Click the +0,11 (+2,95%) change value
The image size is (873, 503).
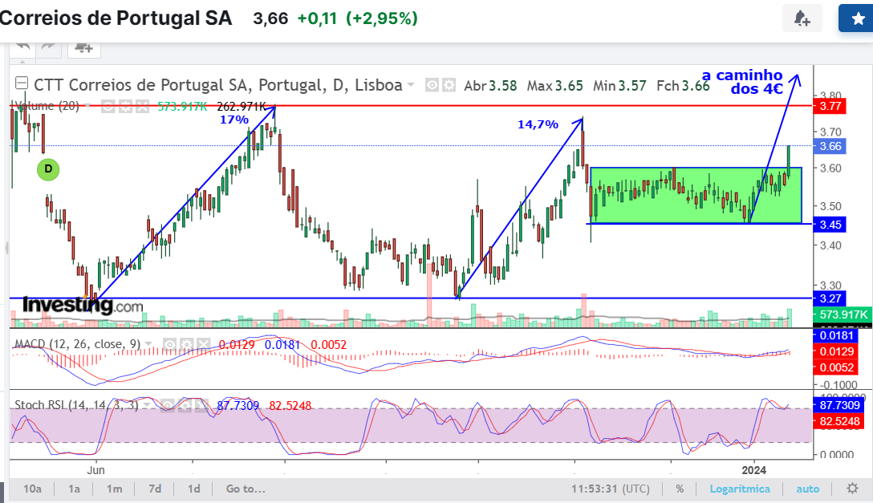357,18
